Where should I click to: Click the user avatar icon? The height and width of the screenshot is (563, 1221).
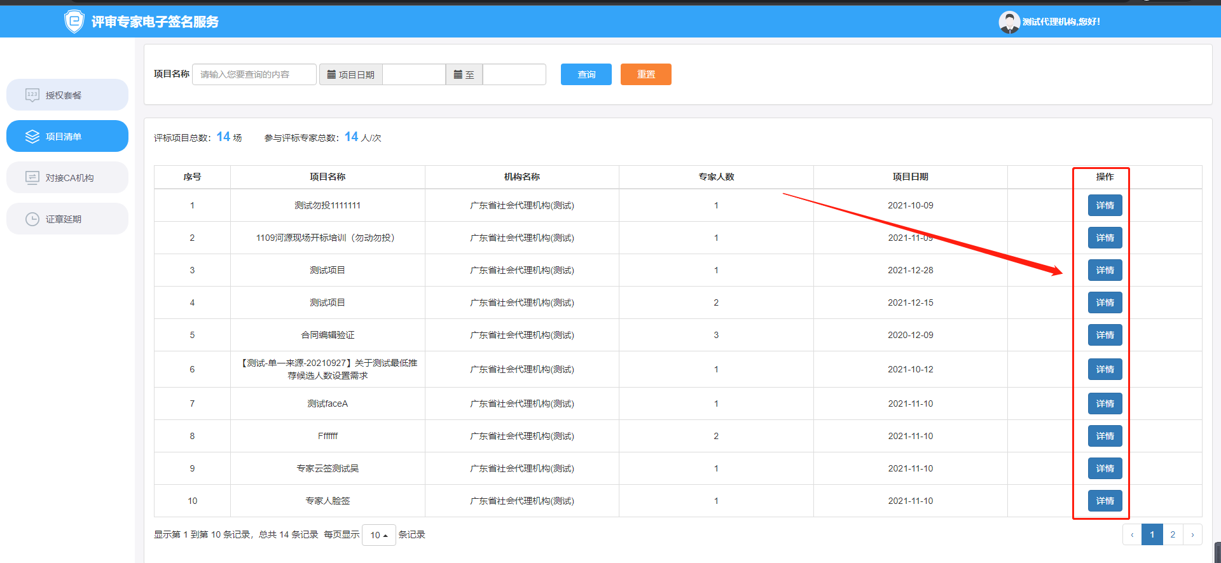1009,22
